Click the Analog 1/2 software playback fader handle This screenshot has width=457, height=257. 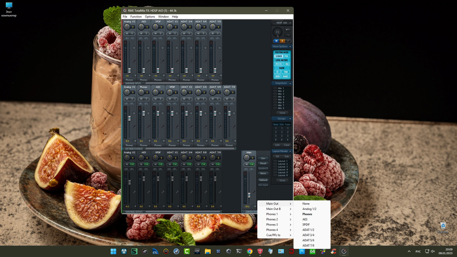[x=129, y=118]
